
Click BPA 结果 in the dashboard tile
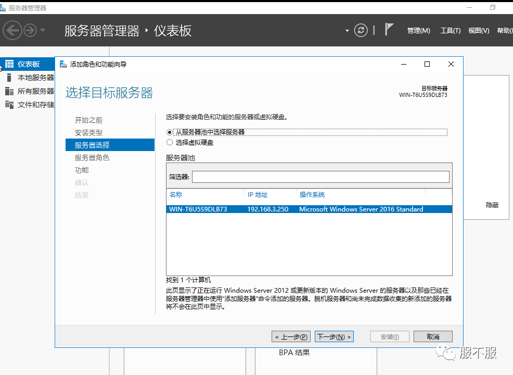(x=294, y=353)
